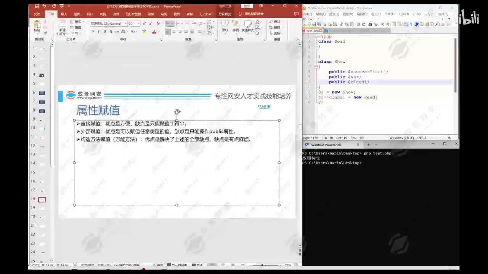Open the font size dropdown

(x=139, y=24)
